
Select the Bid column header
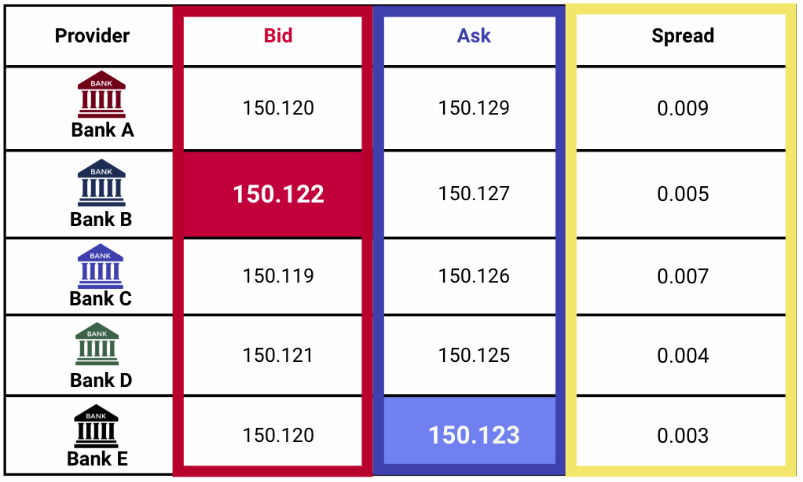278,36
